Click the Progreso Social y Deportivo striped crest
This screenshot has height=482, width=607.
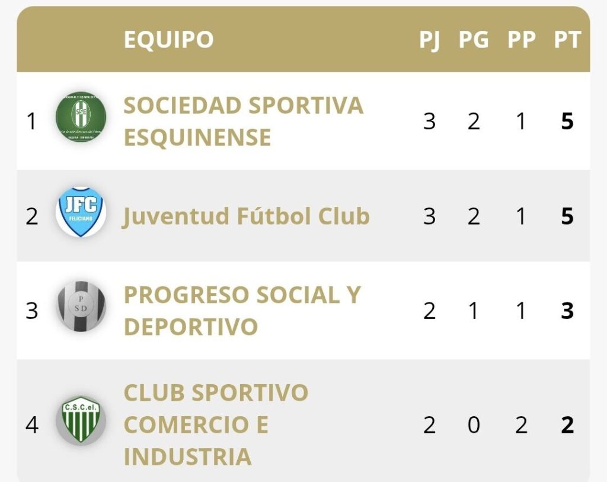click(x=81, y=307)
